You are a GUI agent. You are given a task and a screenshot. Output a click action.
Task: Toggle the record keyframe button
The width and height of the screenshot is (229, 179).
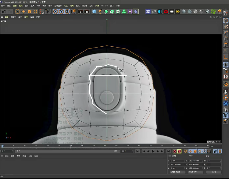click(x=175, y=151)
